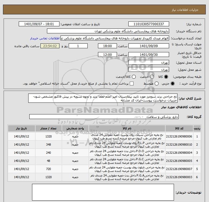Click need date 1401/09/12 in row 1
Viewport: 209px width, 202px height.
click(x=21, y=136)
